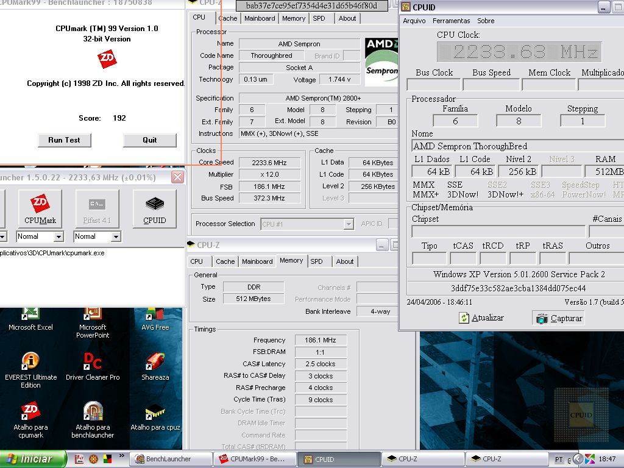The width and height of the screenshot is (624, 468).
Task: Click the CAS# Latency value '2.5 clocks'
Action: click(321, 364)
